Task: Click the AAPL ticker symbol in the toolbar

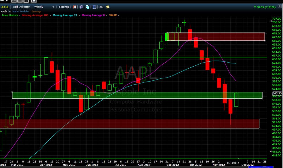Action: [x=5, y=7]
